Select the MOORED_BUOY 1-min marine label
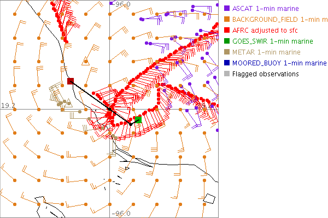 [x=279, y=63]
